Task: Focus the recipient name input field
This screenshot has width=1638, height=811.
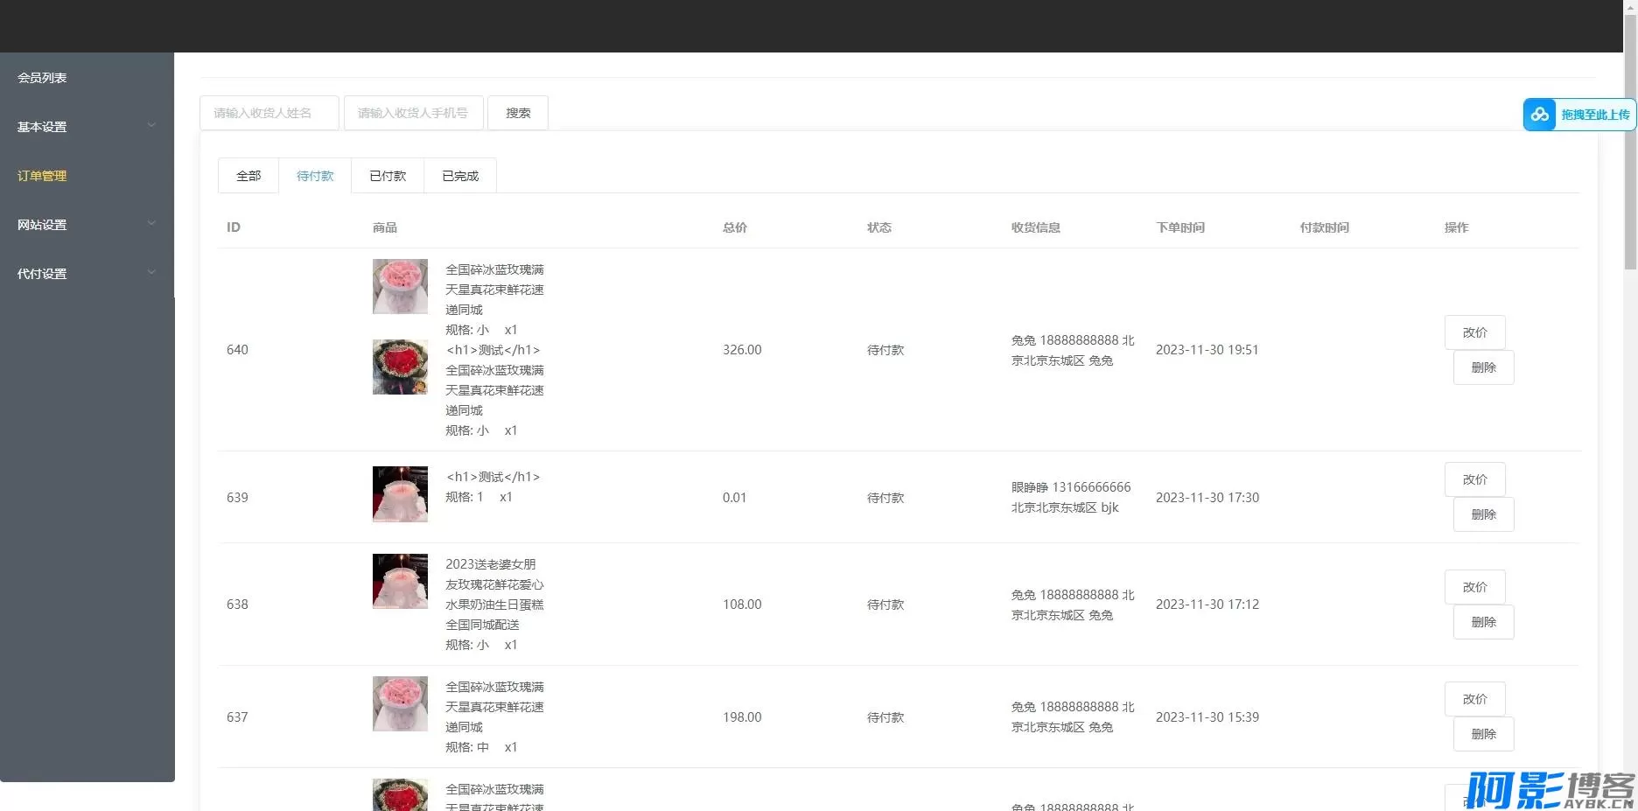Action: point(269,113)
